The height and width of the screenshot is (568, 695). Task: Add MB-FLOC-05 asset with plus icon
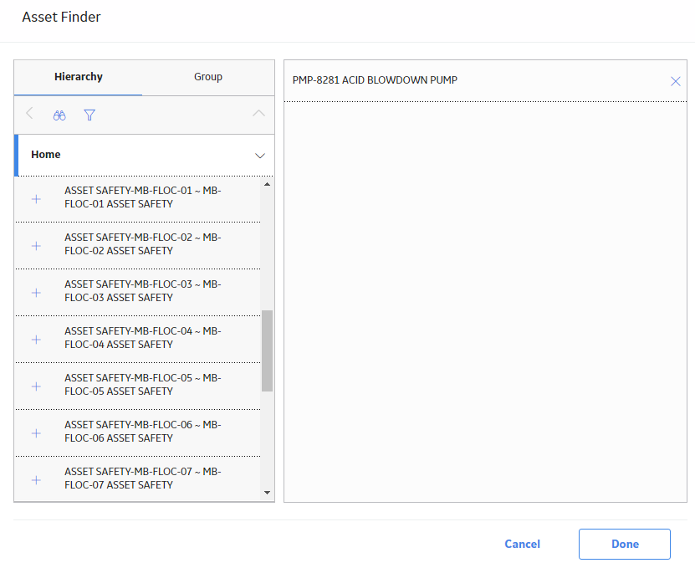point(36,386)
